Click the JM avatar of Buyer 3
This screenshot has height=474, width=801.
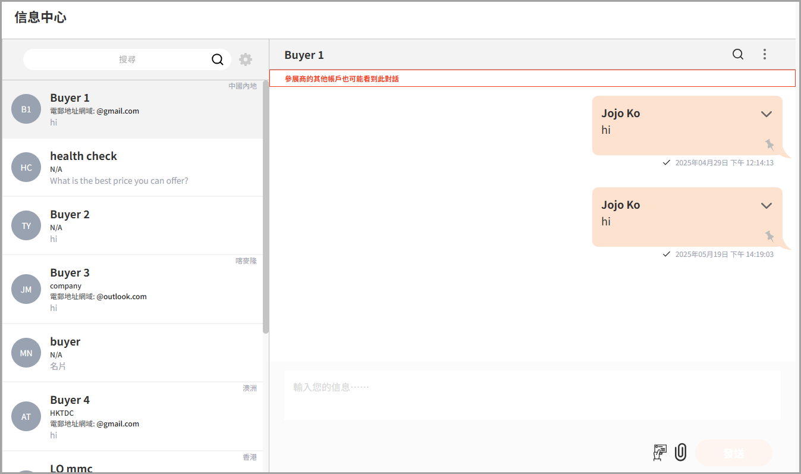pos(26,289)
